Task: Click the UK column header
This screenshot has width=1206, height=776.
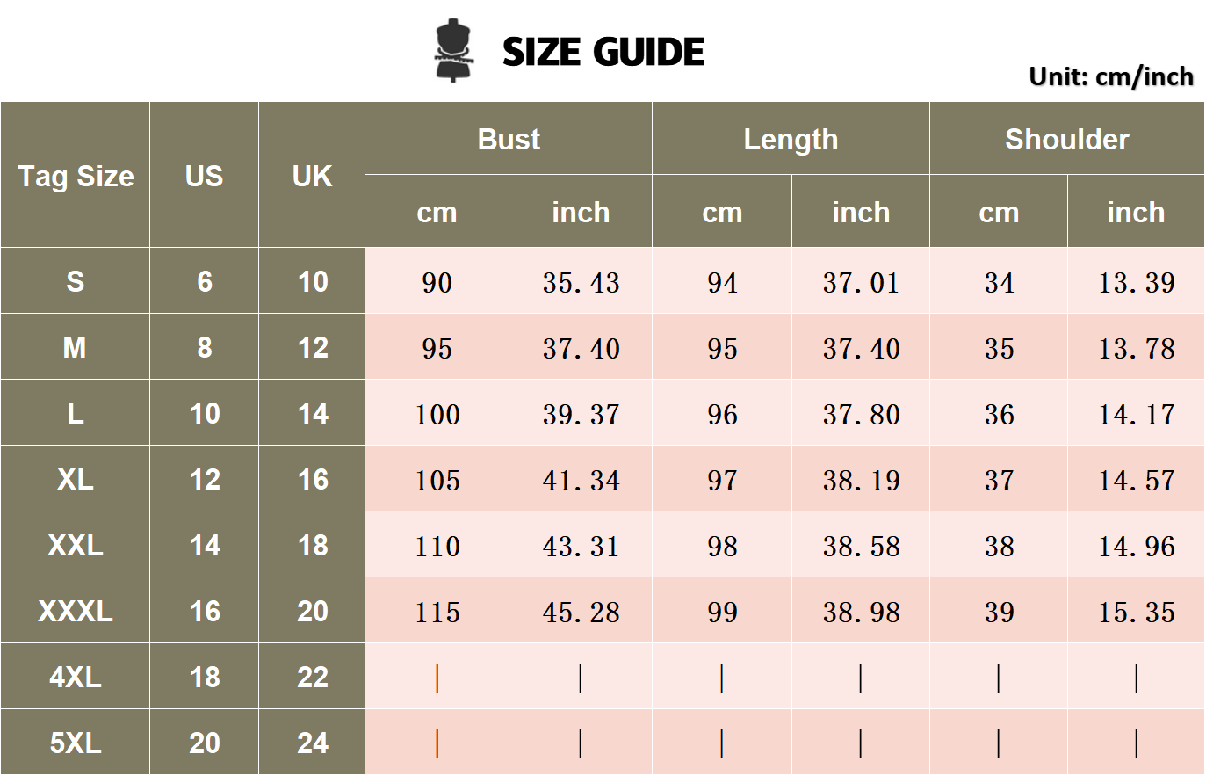Action: pos(312,176)
